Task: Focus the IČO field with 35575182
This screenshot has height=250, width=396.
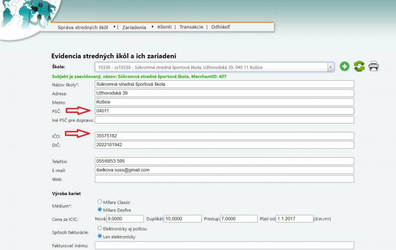Action: point(224,136)
